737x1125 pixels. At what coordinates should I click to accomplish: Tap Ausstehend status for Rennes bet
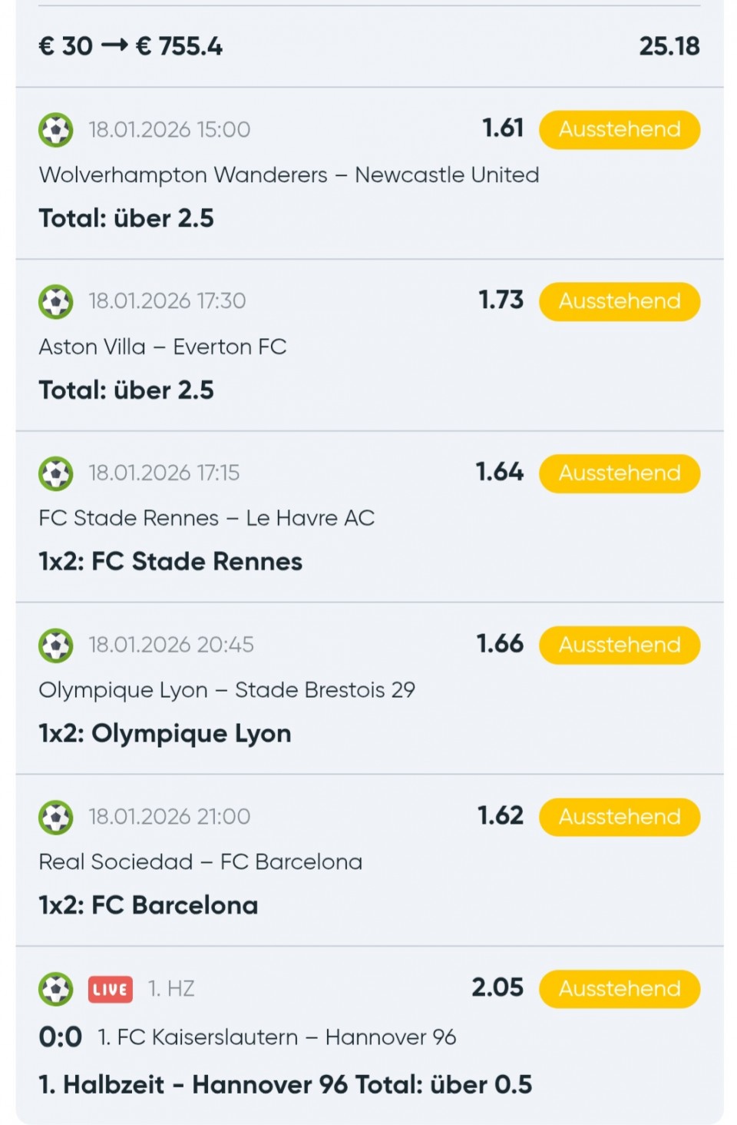(620, 473)
